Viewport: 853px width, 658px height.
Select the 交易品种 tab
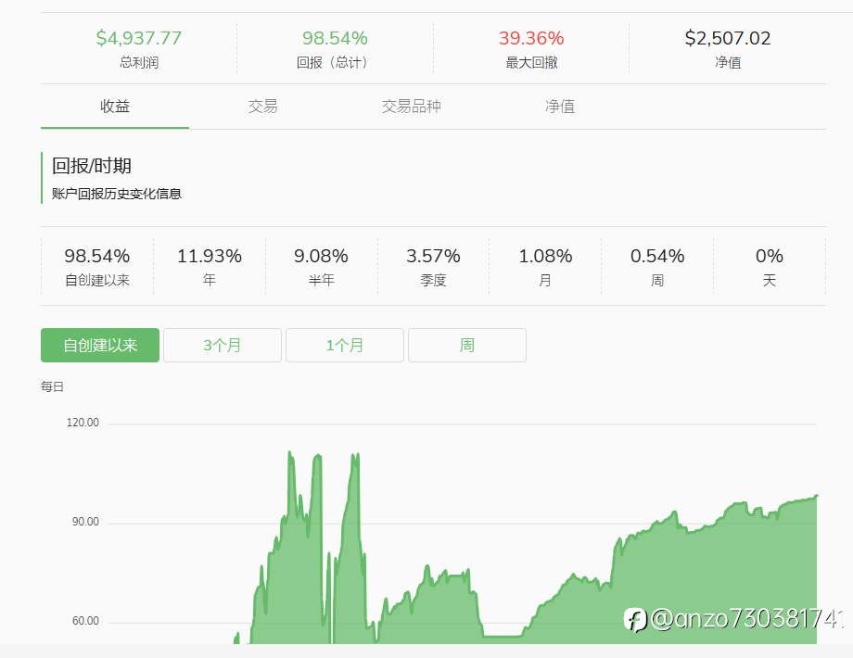pos(411,107)
